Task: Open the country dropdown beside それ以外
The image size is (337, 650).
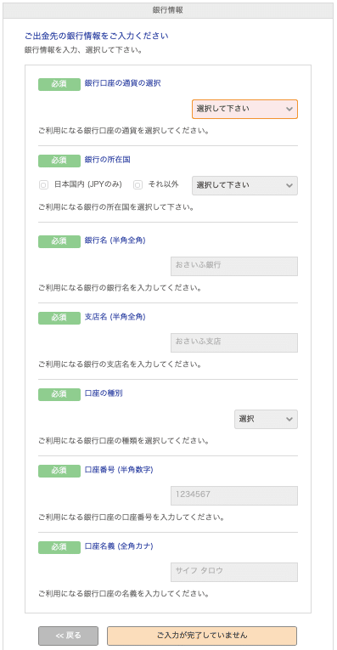Action: tap(244, 185)
